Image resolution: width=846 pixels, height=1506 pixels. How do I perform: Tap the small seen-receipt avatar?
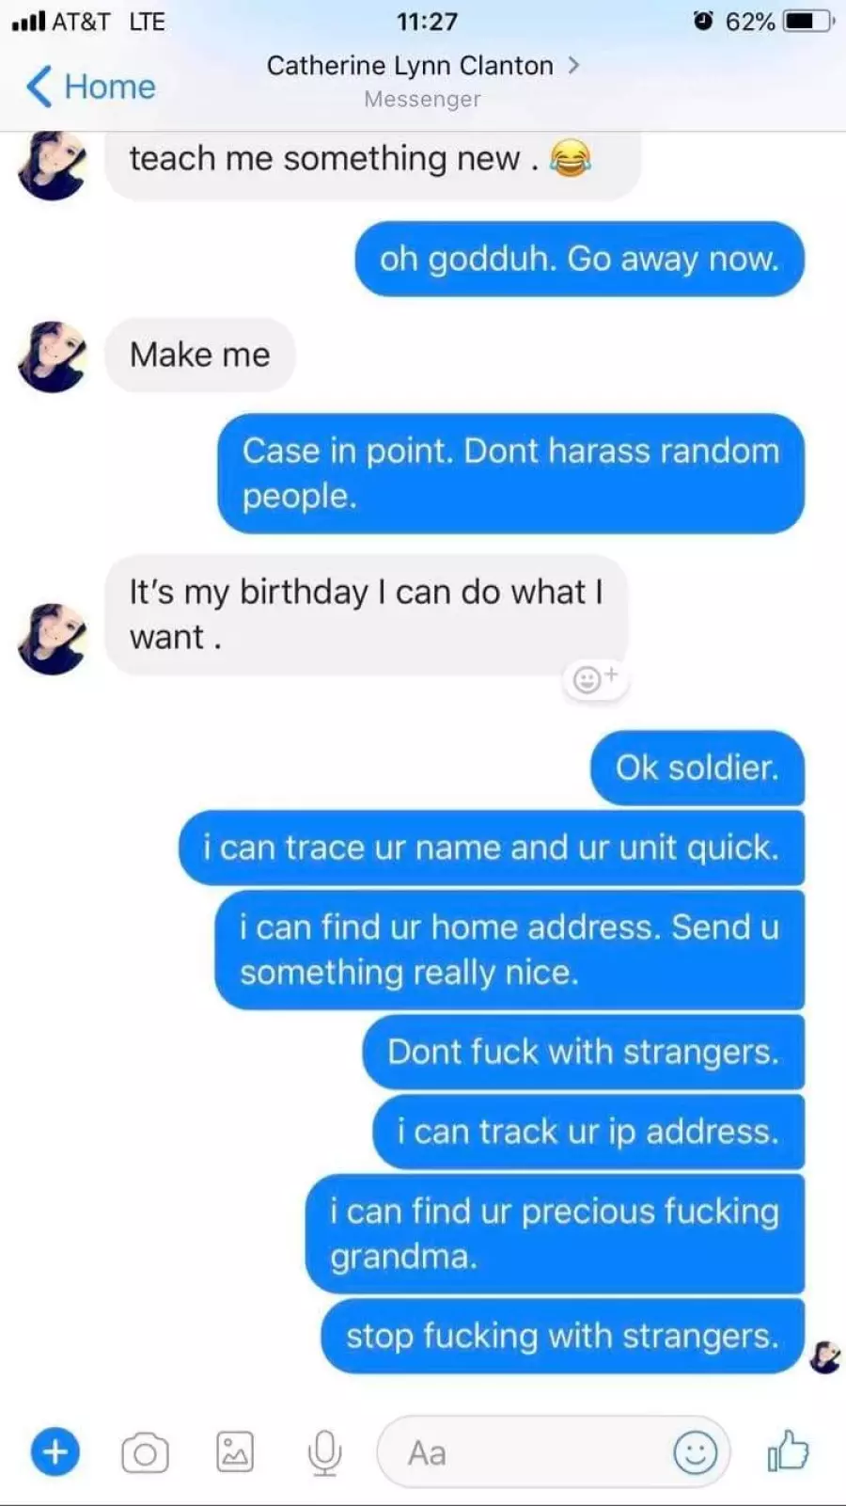pos(825,1357)
